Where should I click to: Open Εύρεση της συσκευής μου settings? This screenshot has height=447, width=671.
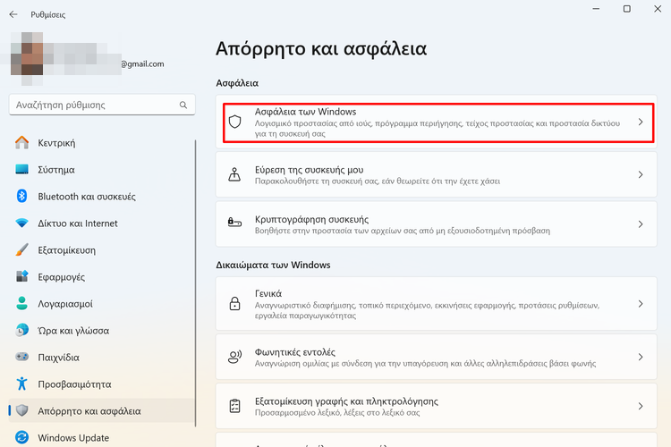click(309, 170)
